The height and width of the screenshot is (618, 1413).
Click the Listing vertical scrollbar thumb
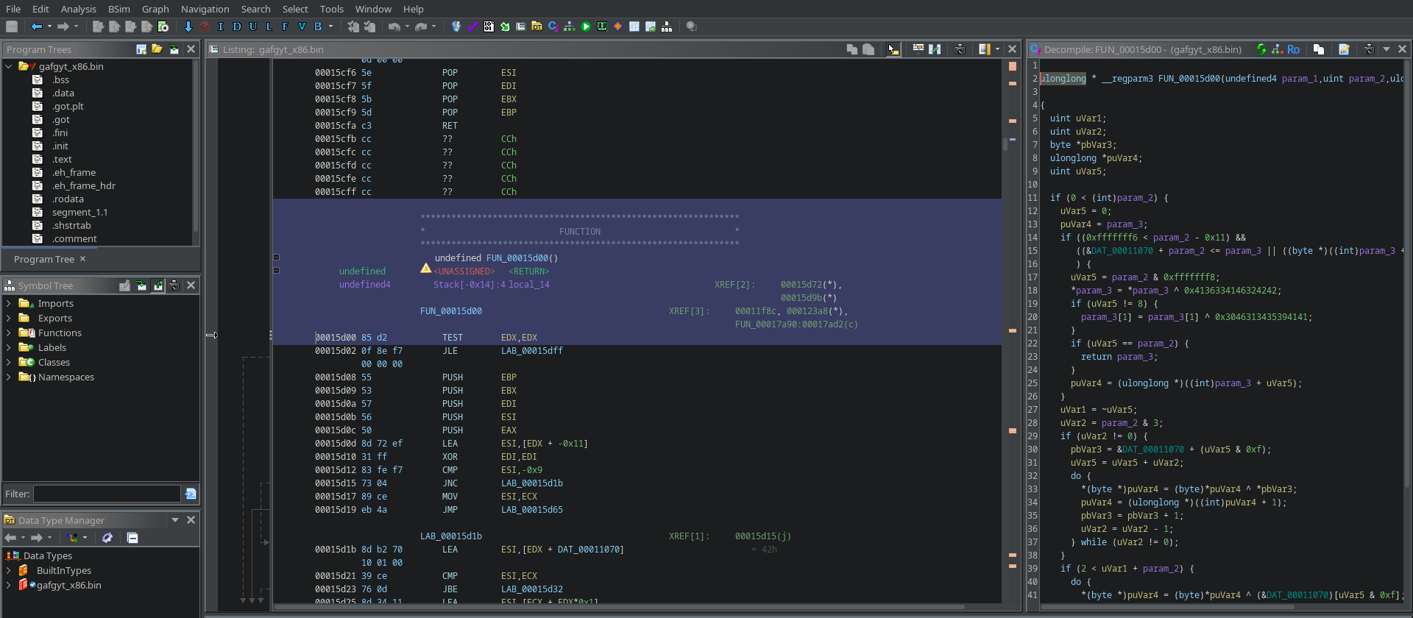1005,144
